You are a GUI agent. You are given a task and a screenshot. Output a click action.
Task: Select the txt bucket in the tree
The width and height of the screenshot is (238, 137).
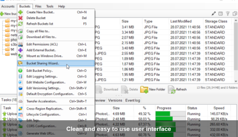click(12, 49)
